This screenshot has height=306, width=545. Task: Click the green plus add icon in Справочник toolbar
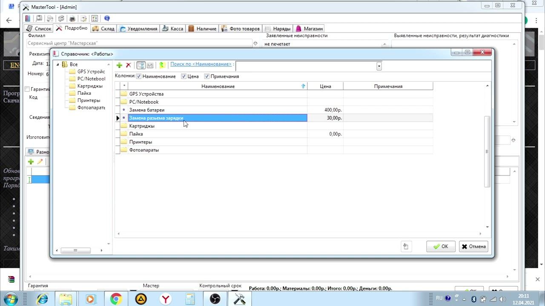[119, 65]
